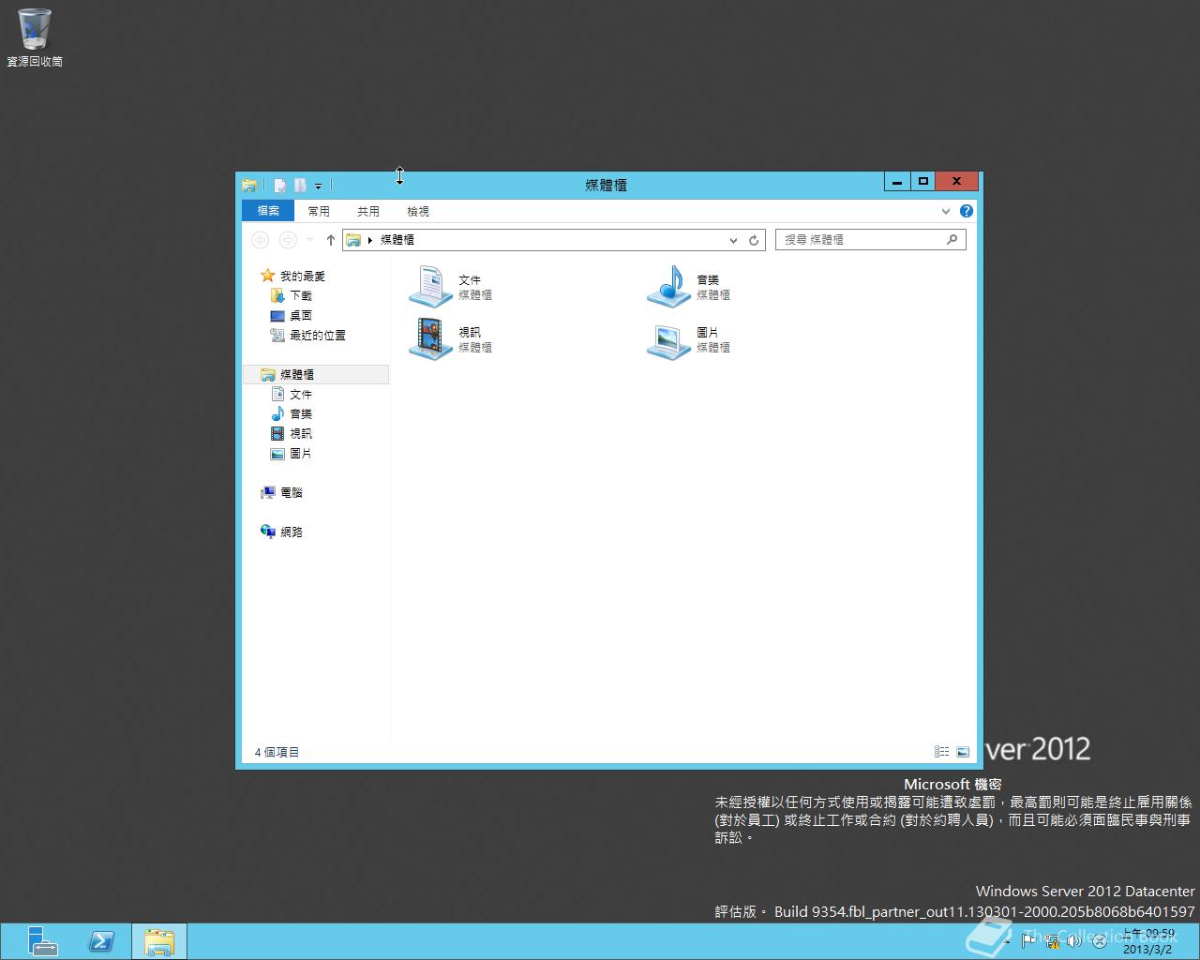Open Customize Quick Access Toolbar dropdown arrow
Viewport: 1200px width, 960px height.
coord(319,187)
